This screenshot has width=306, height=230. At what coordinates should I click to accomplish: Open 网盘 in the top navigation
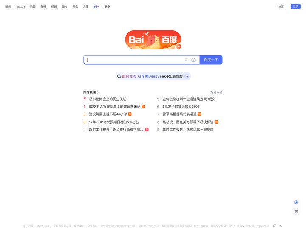pos(75,6)
